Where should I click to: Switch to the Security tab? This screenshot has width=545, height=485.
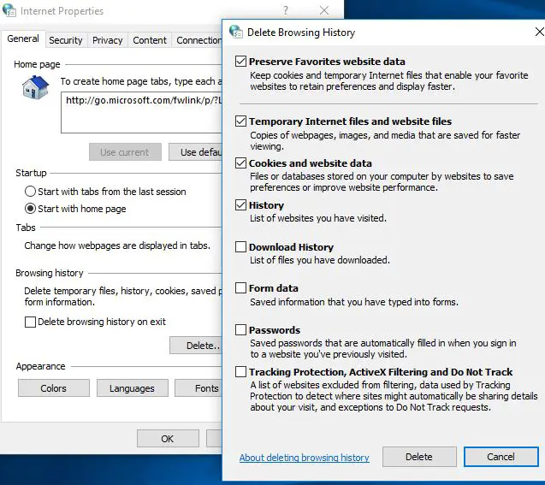pos(66,40)
